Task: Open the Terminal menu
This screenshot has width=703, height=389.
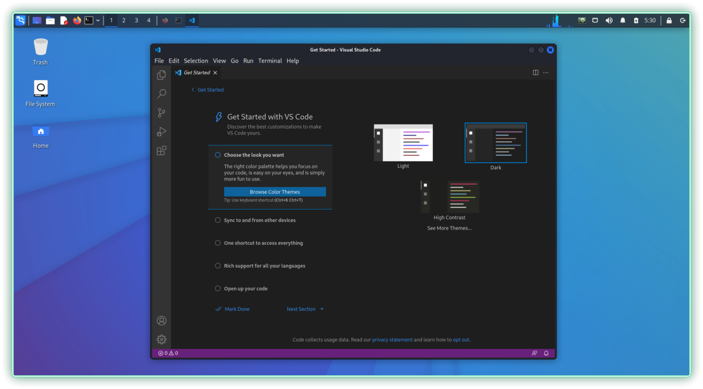Action: 270,61
